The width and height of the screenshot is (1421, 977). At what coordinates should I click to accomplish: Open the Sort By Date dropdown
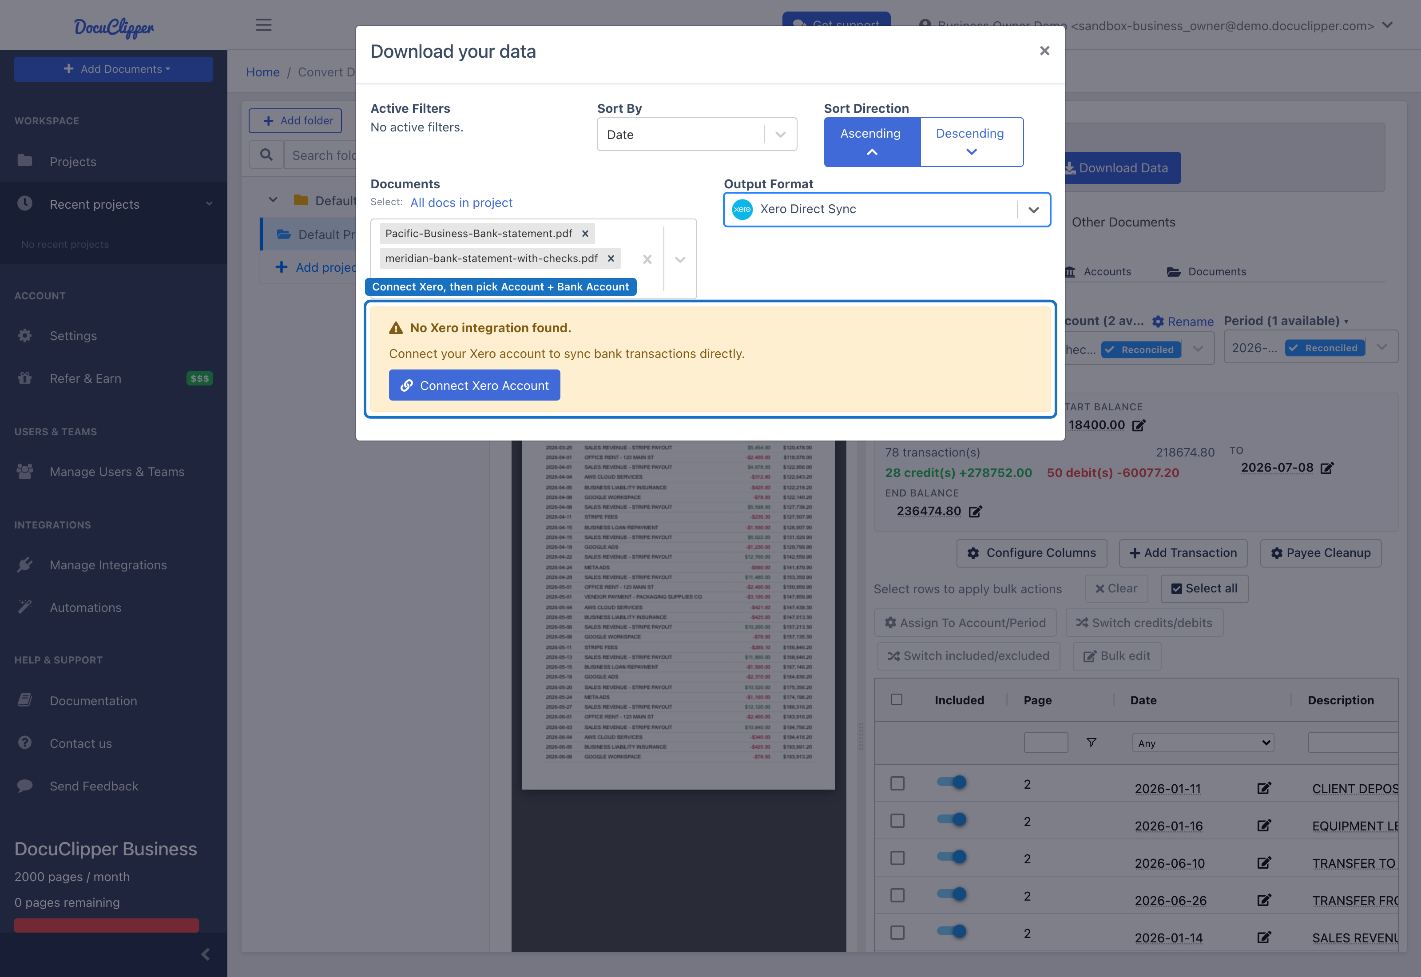click(x=696, y=134)
